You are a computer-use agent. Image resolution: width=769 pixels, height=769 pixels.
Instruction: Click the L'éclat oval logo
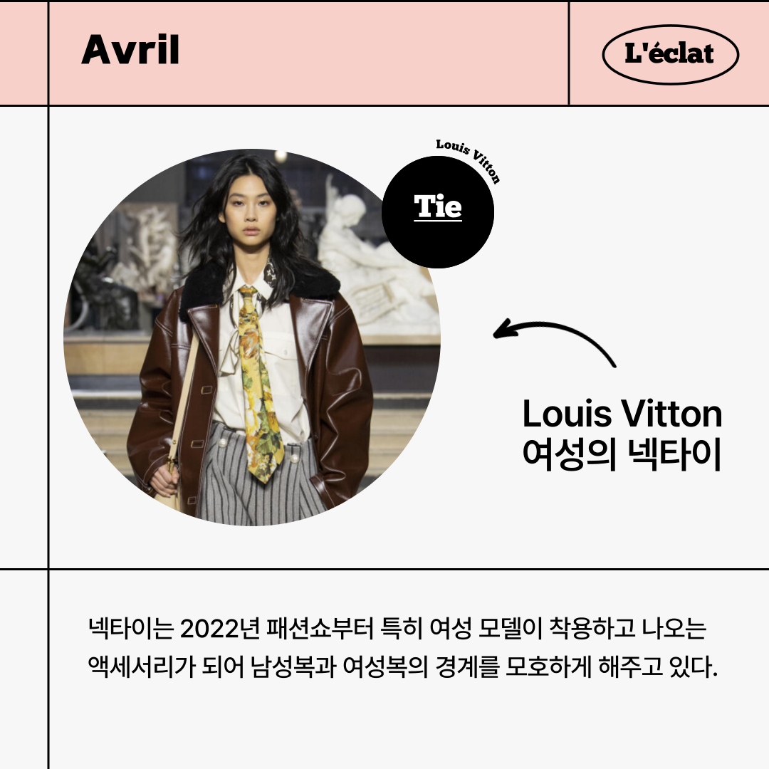[670, 54]
